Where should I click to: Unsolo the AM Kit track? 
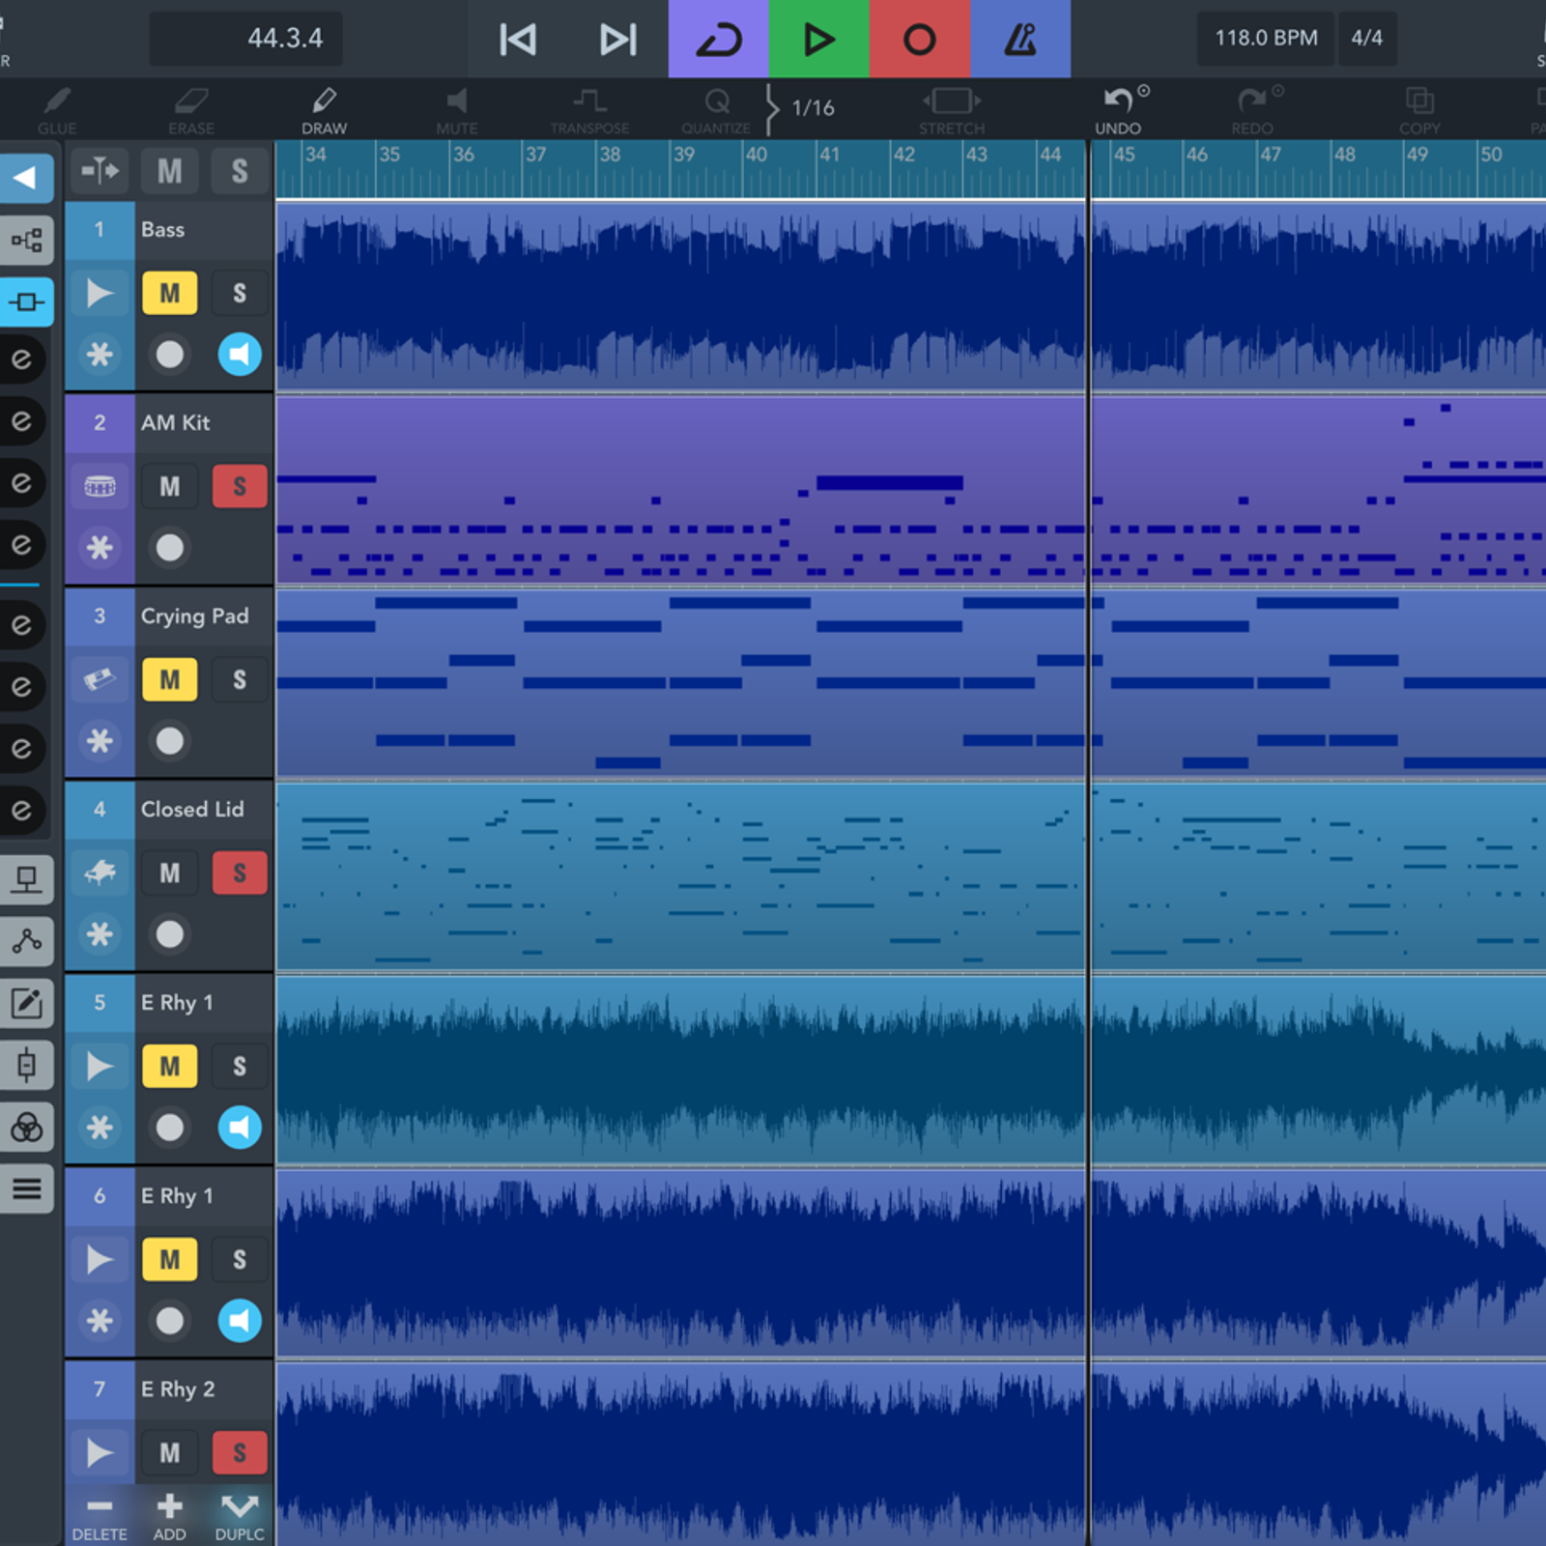click(240, 487)
